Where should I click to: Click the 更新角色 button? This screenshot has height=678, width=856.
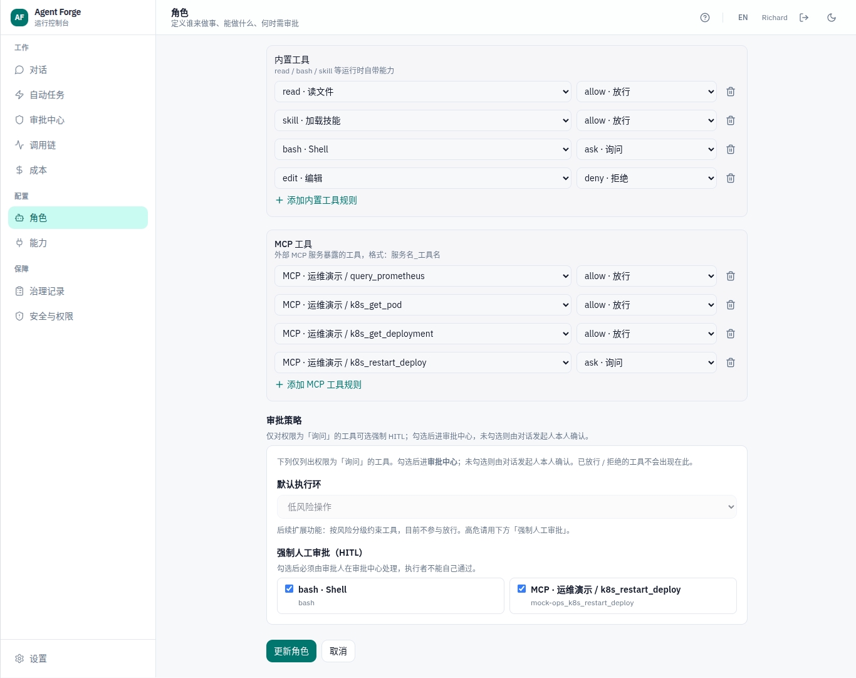coord(291,651)
